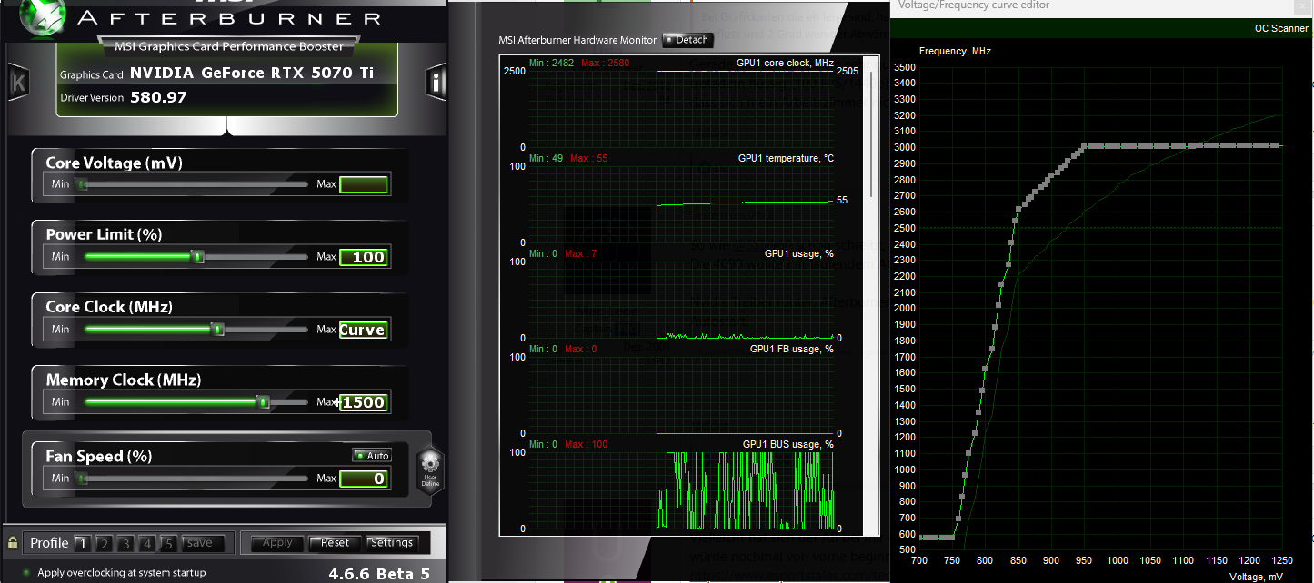Click the Power Limit value field showing 100
Screen dimensions: 1314x583
364,257
